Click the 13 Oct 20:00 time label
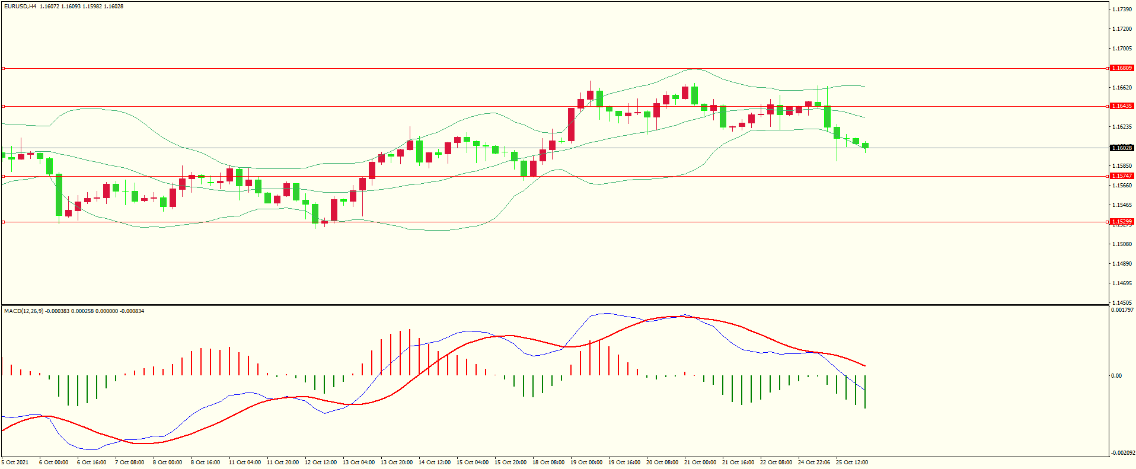 (396, 462)
